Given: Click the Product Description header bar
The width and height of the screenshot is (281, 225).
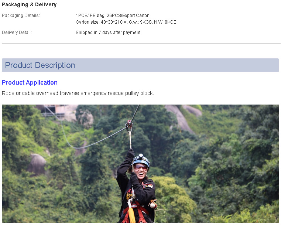Looking at the screenshot, I should pos(140,65).
